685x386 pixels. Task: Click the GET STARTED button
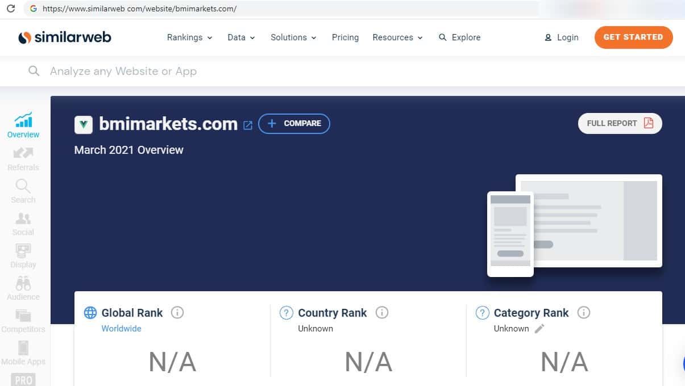click(633, 37)
